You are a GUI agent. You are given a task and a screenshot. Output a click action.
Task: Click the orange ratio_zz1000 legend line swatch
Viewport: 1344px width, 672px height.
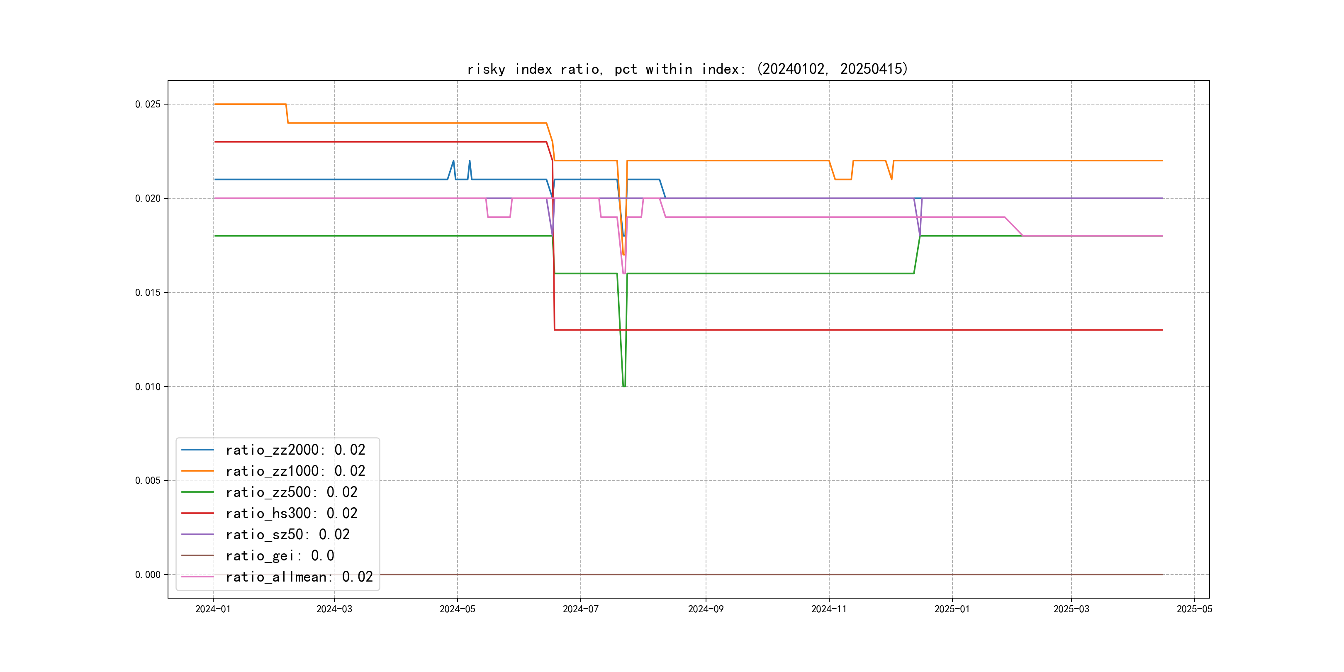(x=197, y=471)
